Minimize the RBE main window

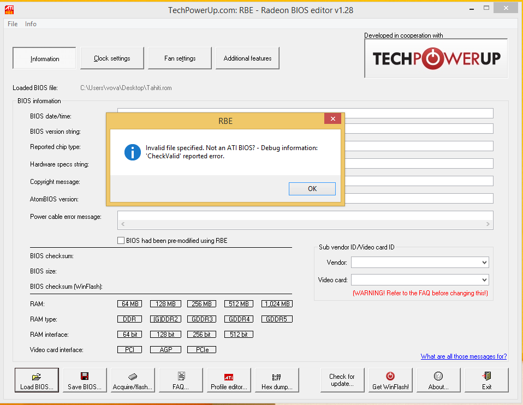[x=472, y=9]
